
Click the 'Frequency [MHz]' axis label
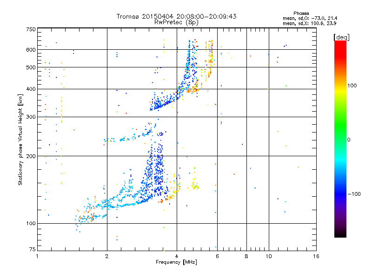point(176,262)
